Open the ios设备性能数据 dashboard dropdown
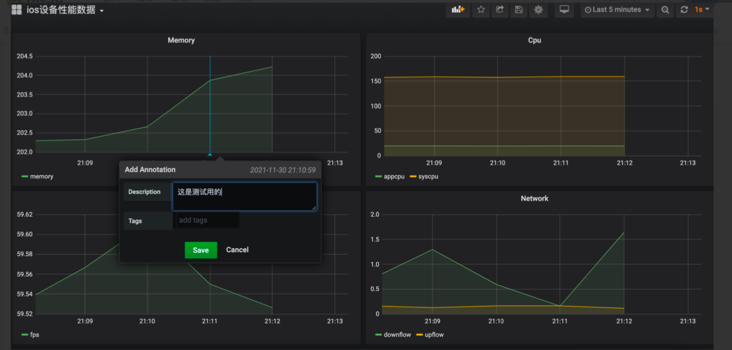732x350 pixels. (x=65, y=10)
